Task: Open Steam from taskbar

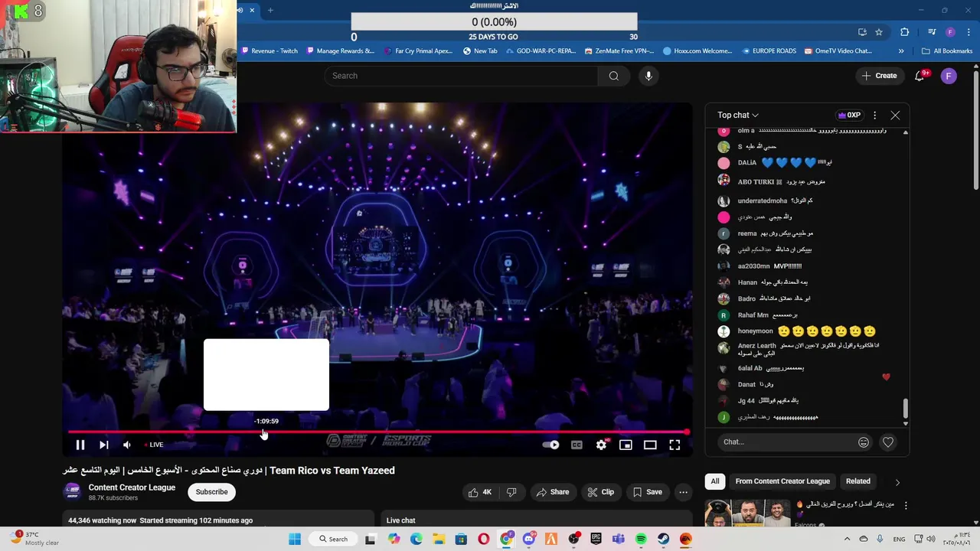Action: pyautogui.click(x=663, y=539)
